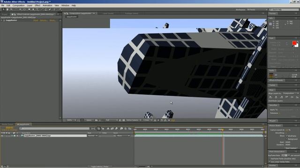Open the 1 View layout dropdown
This screenshot has width=300, height=168.
148,120
